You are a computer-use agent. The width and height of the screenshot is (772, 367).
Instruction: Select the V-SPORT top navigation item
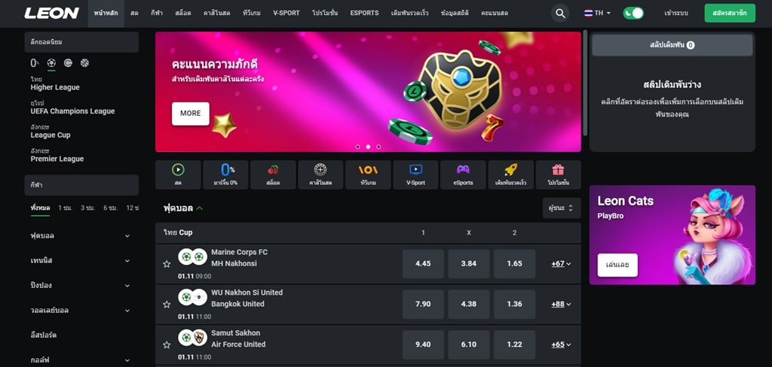click(286, 14)
